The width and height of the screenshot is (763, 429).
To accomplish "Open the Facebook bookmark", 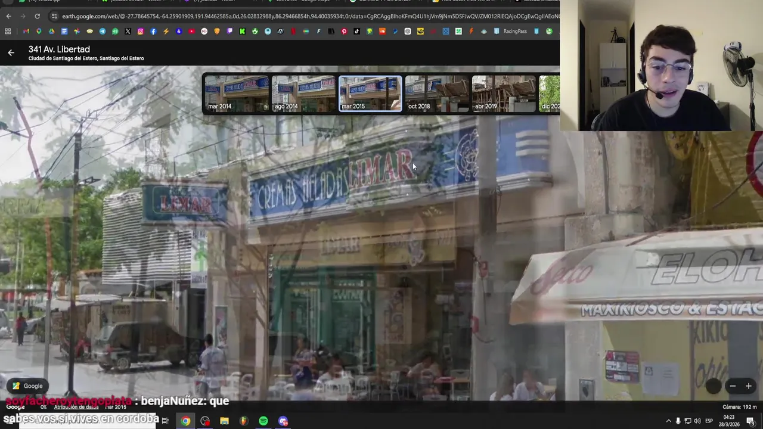I will pyautogui.click(x=153, y=31).
